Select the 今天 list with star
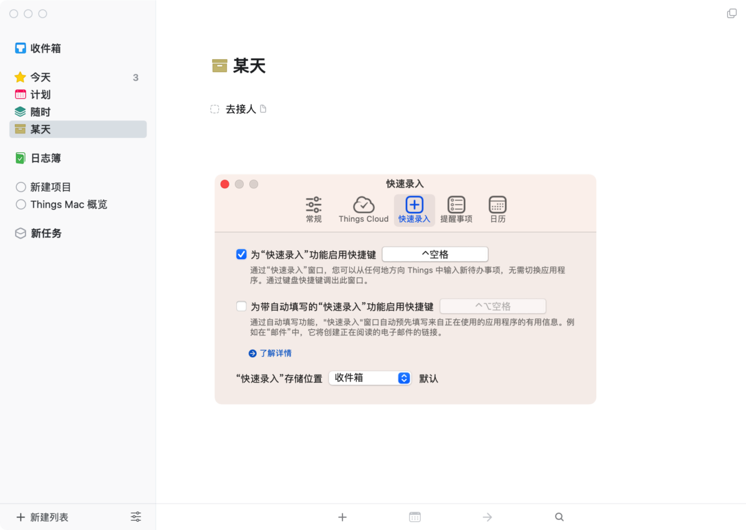This screenshot has height=530, width=746. pos(78,77)
